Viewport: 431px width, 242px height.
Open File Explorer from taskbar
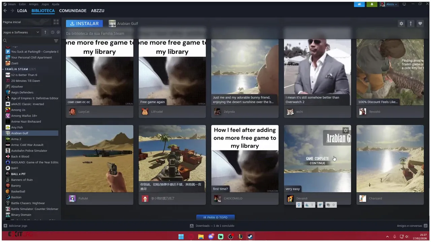pos(201,237)
